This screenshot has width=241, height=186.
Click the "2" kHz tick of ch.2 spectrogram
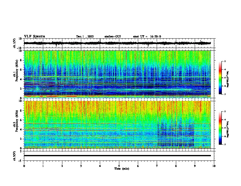tap(21, 139)
